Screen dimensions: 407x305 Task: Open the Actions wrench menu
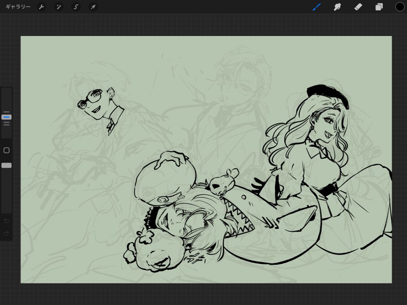click(x=42, y=7)
